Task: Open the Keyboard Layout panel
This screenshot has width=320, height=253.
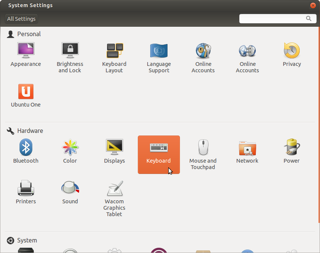Action: pos(114,57)
